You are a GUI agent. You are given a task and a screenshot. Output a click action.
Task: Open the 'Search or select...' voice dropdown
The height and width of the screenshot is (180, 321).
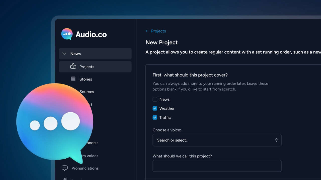click(217, 140)
